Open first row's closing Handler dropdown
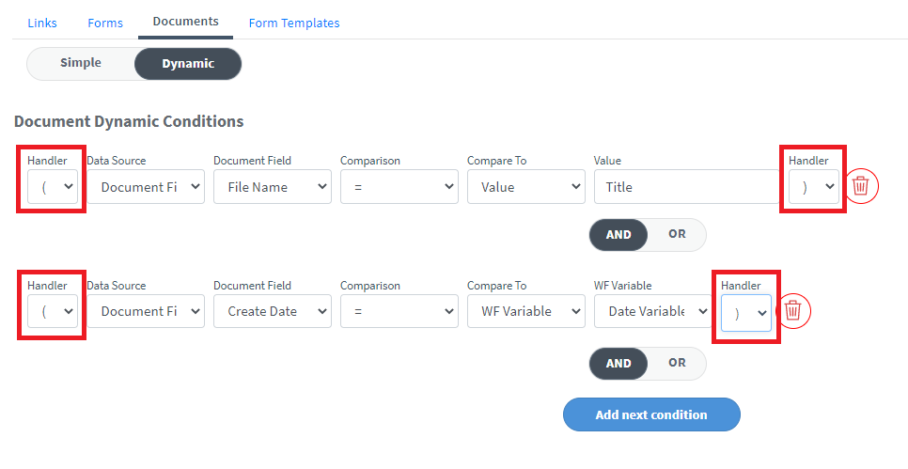Viewport: 908px width, 469px height. [814, 186]
